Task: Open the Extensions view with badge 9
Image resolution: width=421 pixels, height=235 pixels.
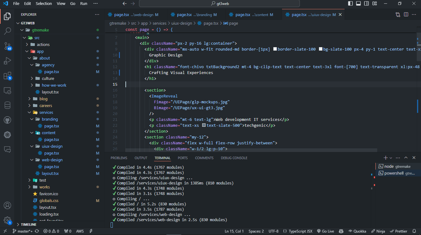Action: click(7, 76)
